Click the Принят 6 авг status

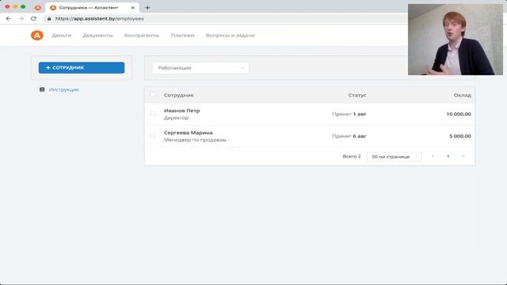349,136
